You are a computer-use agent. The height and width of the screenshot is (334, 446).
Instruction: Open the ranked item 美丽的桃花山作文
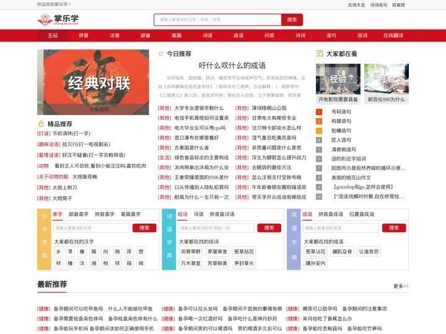pos(351,178)
